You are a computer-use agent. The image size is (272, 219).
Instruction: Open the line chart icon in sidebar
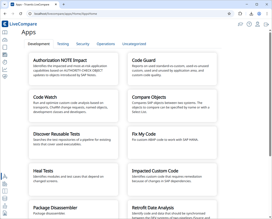(x=5, y=69)
